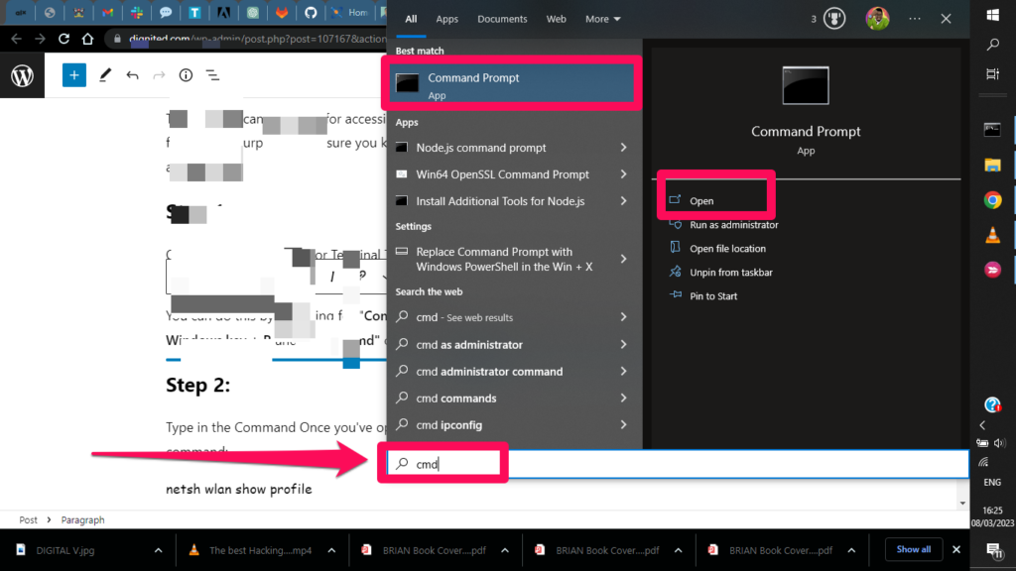Click Paragraph in the editor breadcrumb

83,519
